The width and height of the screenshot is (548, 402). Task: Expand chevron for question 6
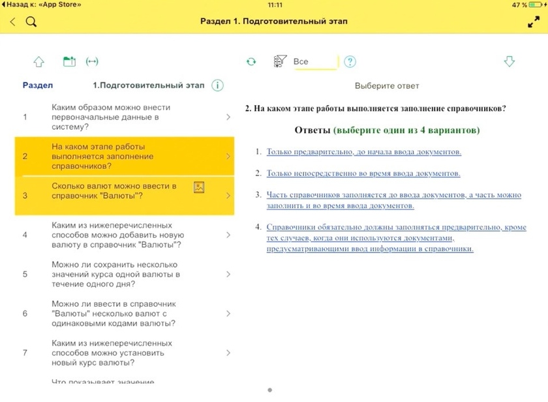[x=228, y=314]
